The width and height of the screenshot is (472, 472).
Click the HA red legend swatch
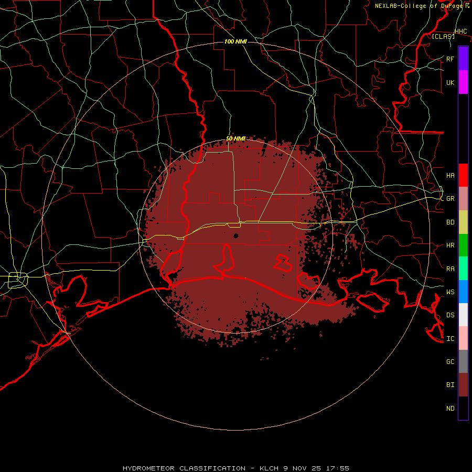click(463, 175)
